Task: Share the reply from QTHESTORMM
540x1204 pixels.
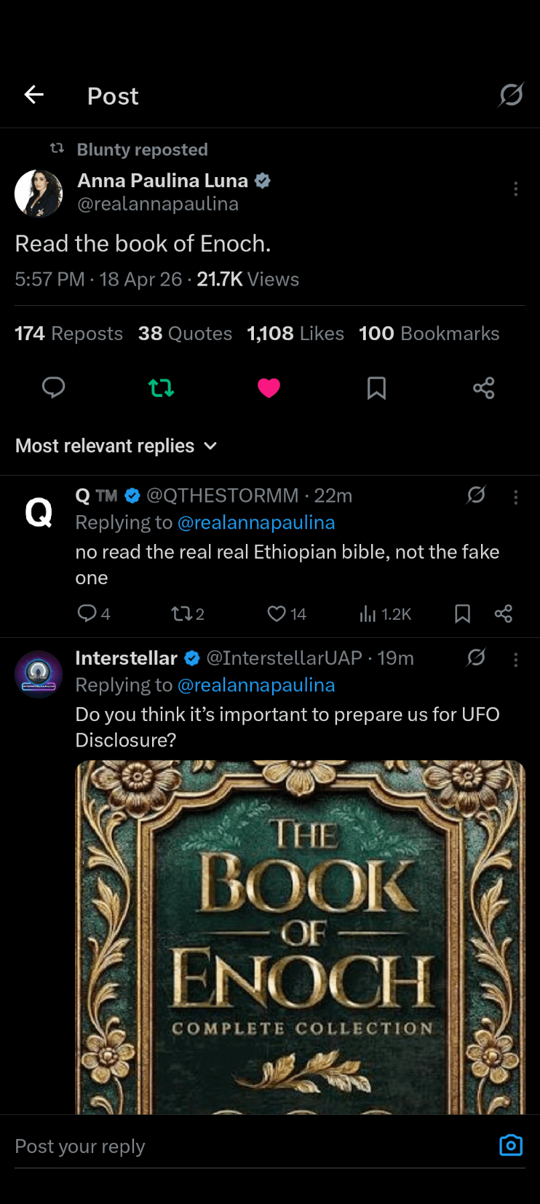Action: pos(503,614)
